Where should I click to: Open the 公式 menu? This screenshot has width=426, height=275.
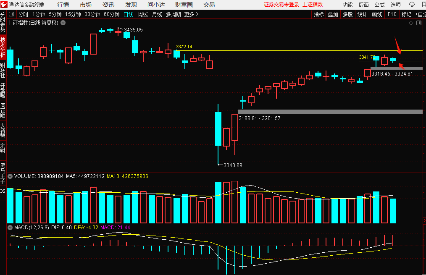tap(379, 5)
